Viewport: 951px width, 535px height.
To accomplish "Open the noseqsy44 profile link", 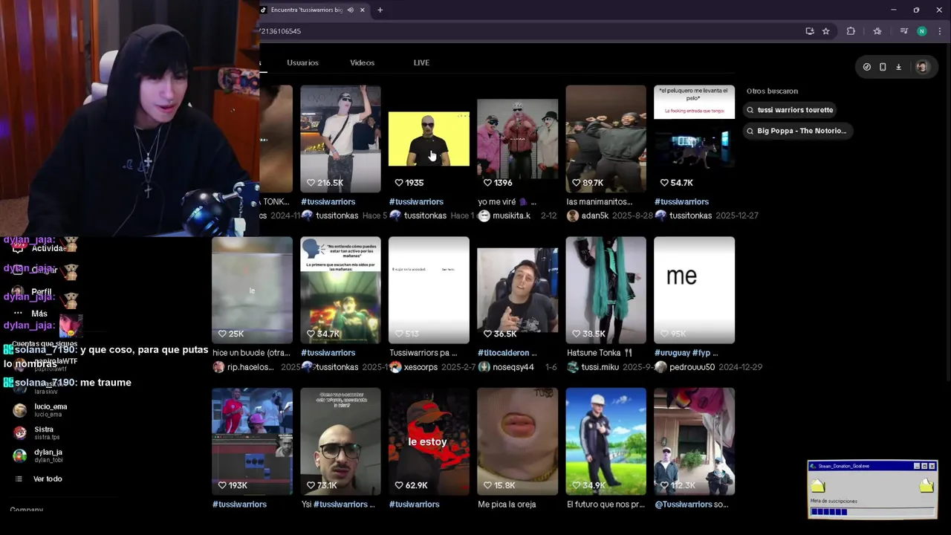I will pos(513,367).
